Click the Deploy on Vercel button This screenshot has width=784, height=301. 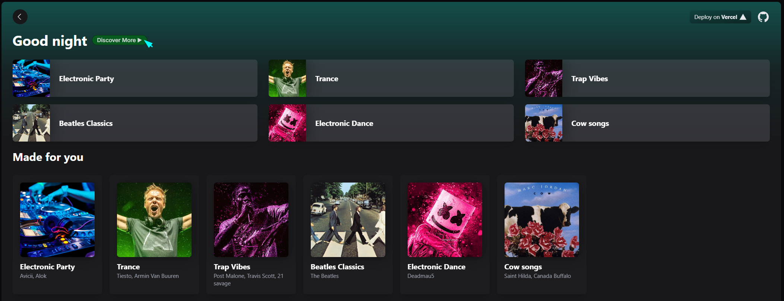(720, 17)
